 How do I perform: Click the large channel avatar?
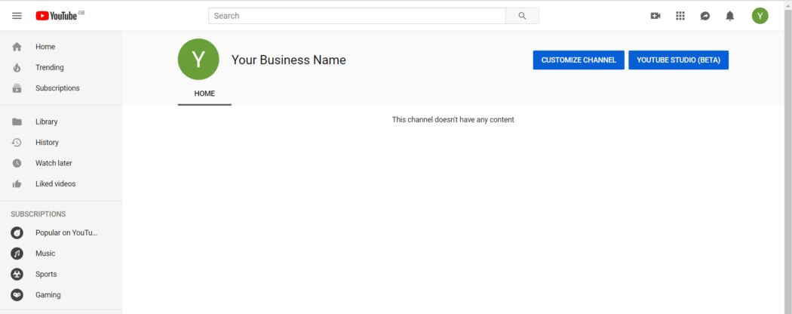(x=198, y=60)
